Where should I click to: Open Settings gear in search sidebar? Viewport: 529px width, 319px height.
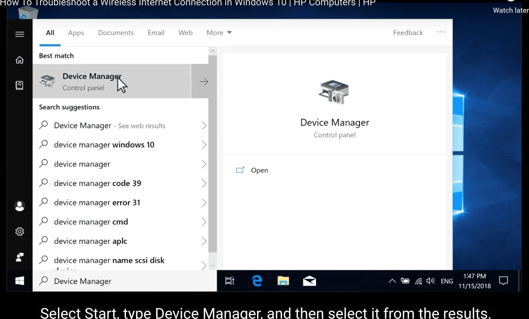click(x=20, y=231)
